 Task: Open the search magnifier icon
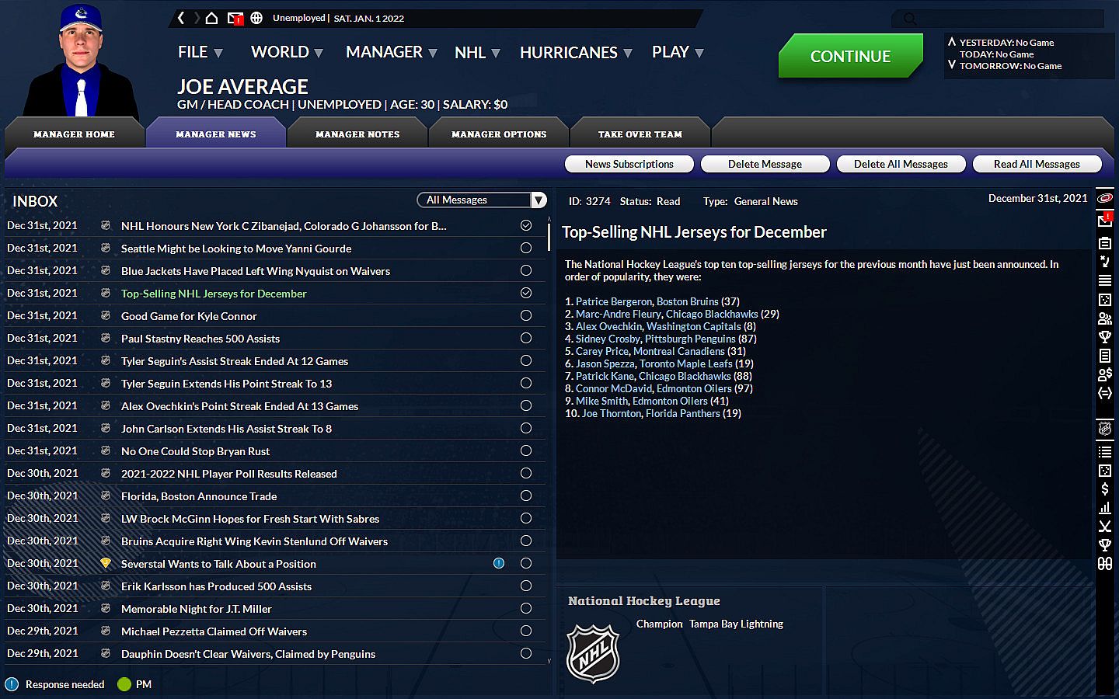coord(910,19)
